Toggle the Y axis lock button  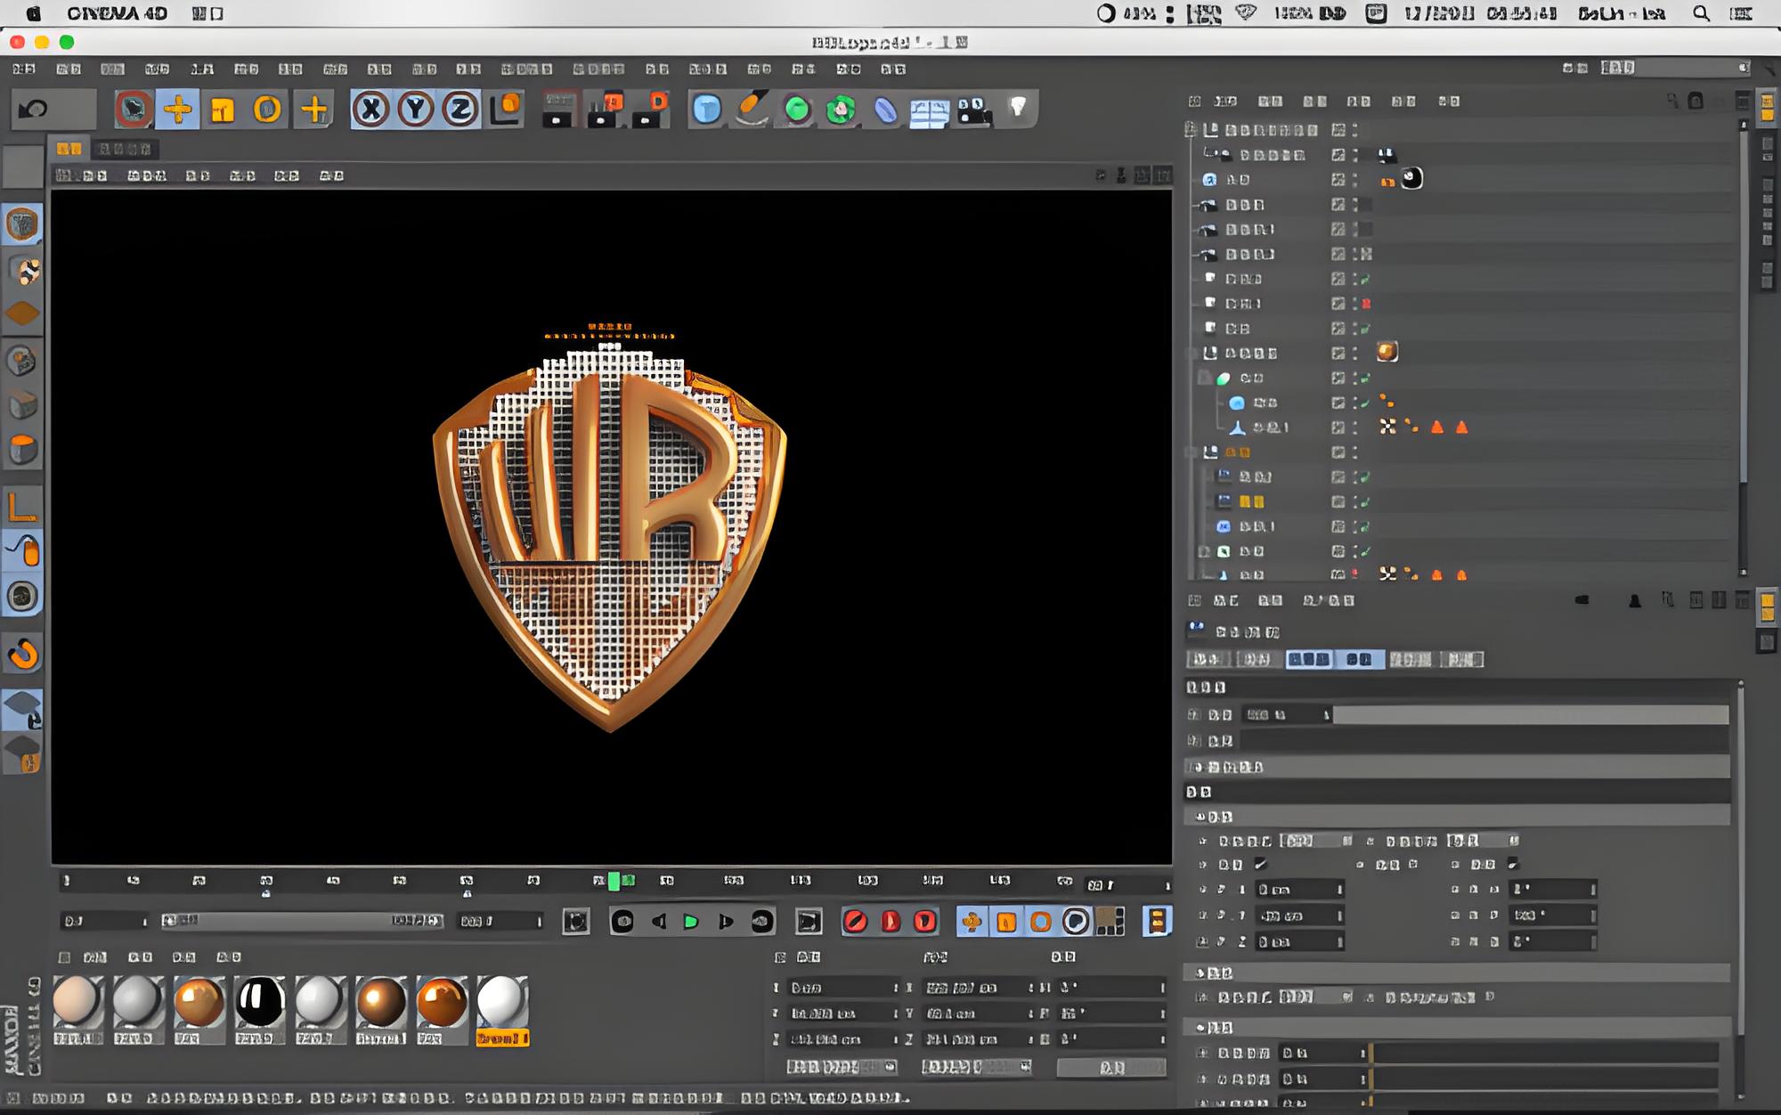pyautogui.click(x=414, y=107)
